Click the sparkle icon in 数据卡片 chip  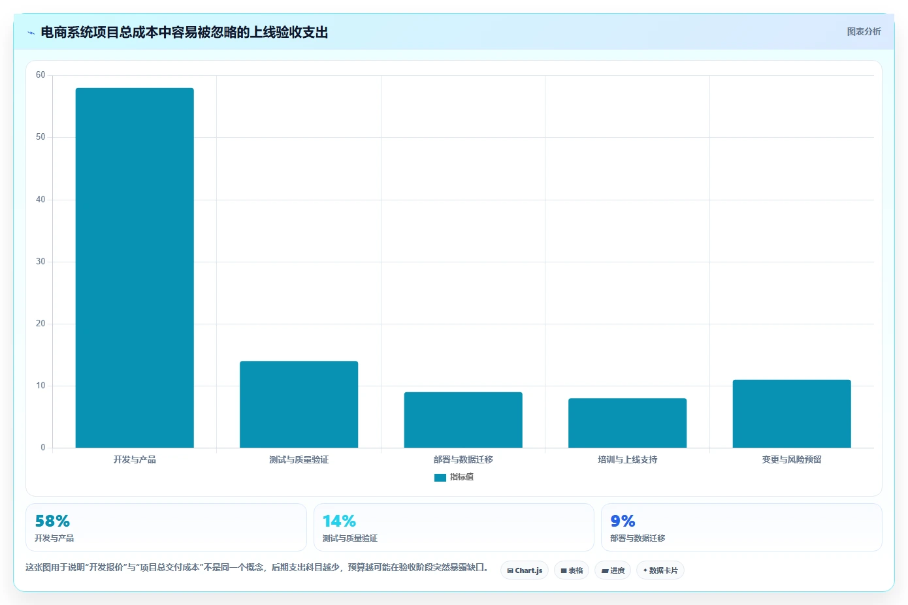645,570
